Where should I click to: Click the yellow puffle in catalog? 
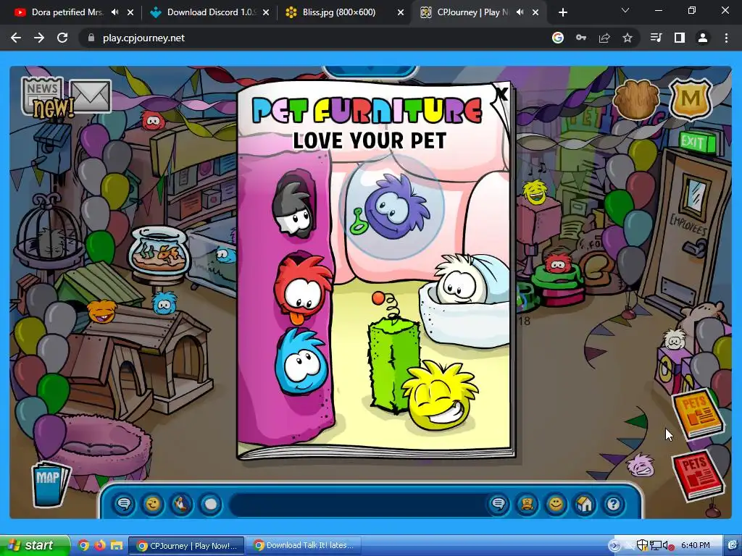[x=440, y=396]
